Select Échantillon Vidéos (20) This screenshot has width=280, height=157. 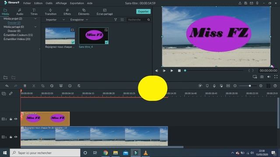click(17, 39)
